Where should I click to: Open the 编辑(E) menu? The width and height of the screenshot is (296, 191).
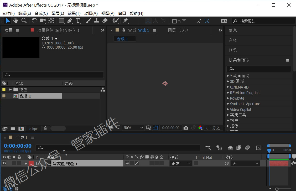[x=24, y=13]
